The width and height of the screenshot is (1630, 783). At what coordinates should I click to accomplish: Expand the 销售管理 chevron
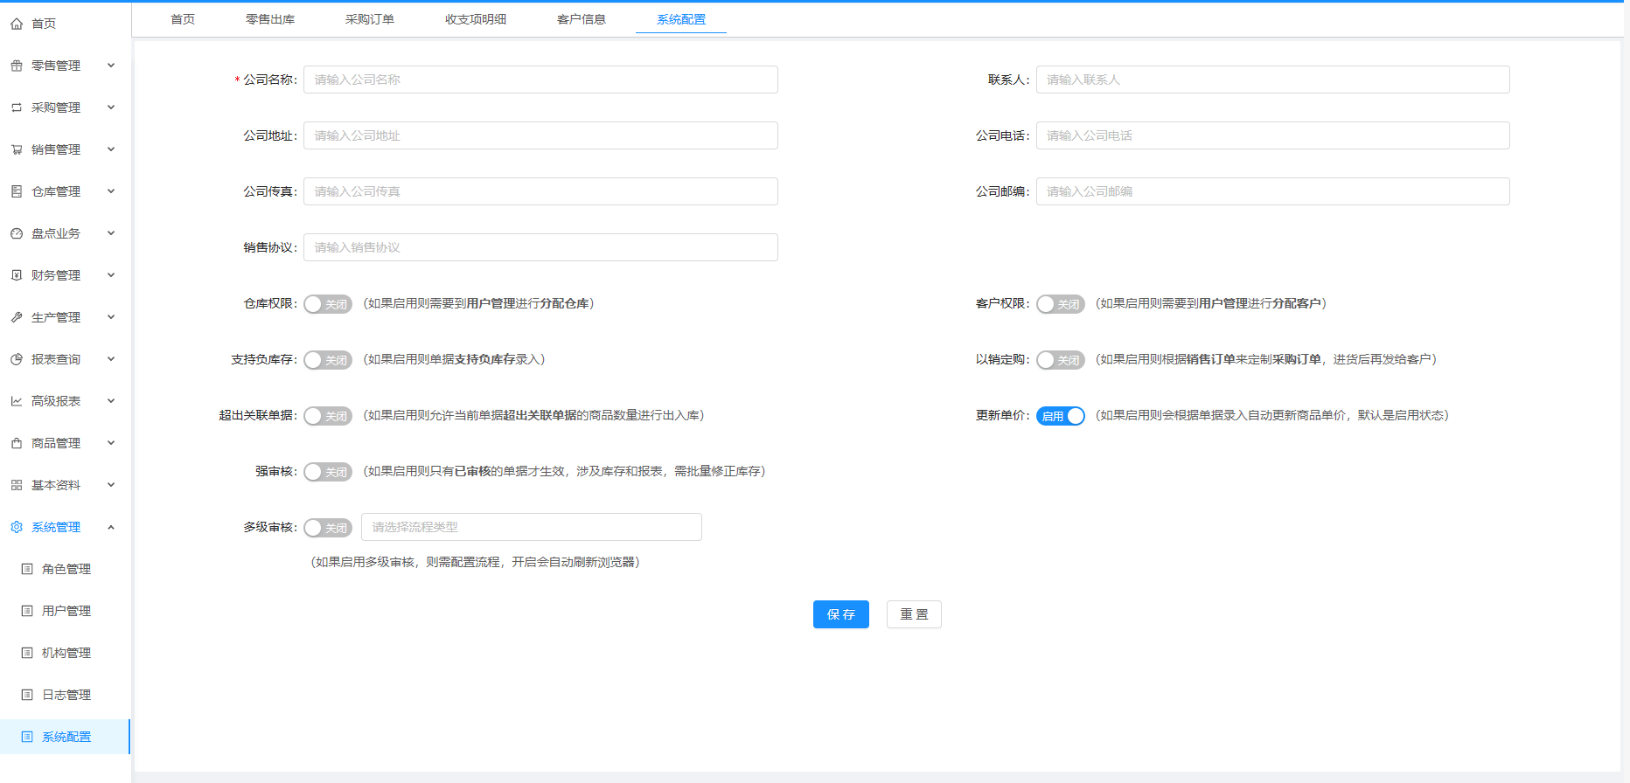pos(111,149)
